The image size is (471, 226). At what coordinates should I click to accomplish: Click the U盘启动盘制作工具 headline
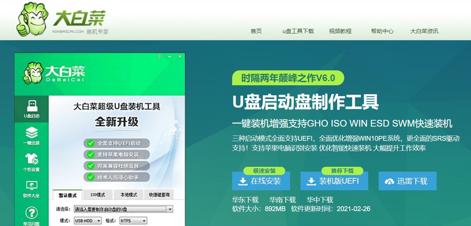pyautogui.click(x=305, y=102)
